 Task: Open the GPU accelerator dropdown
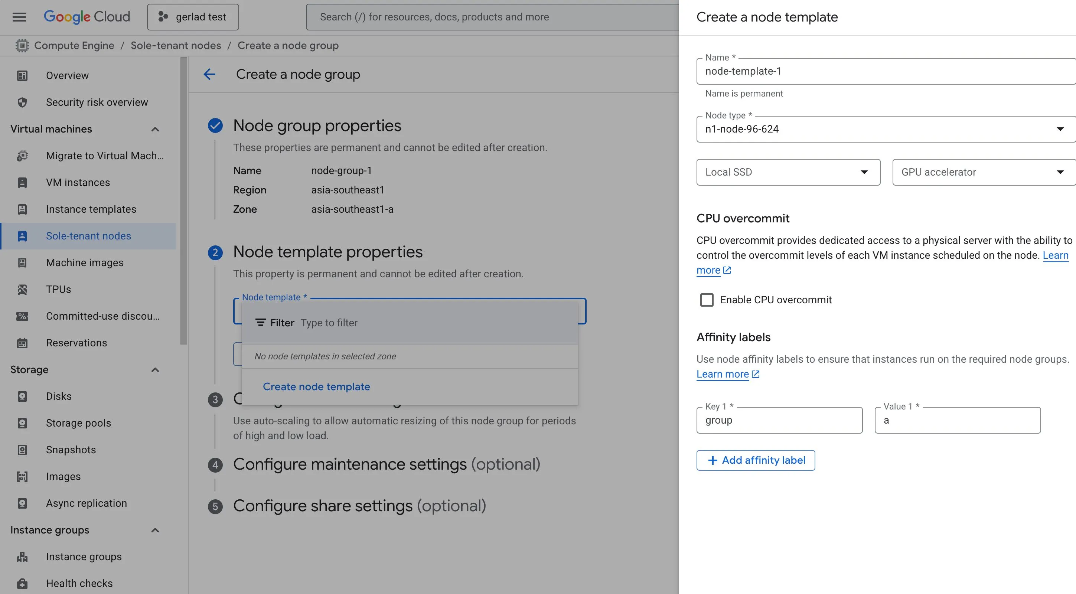(984, 172)
